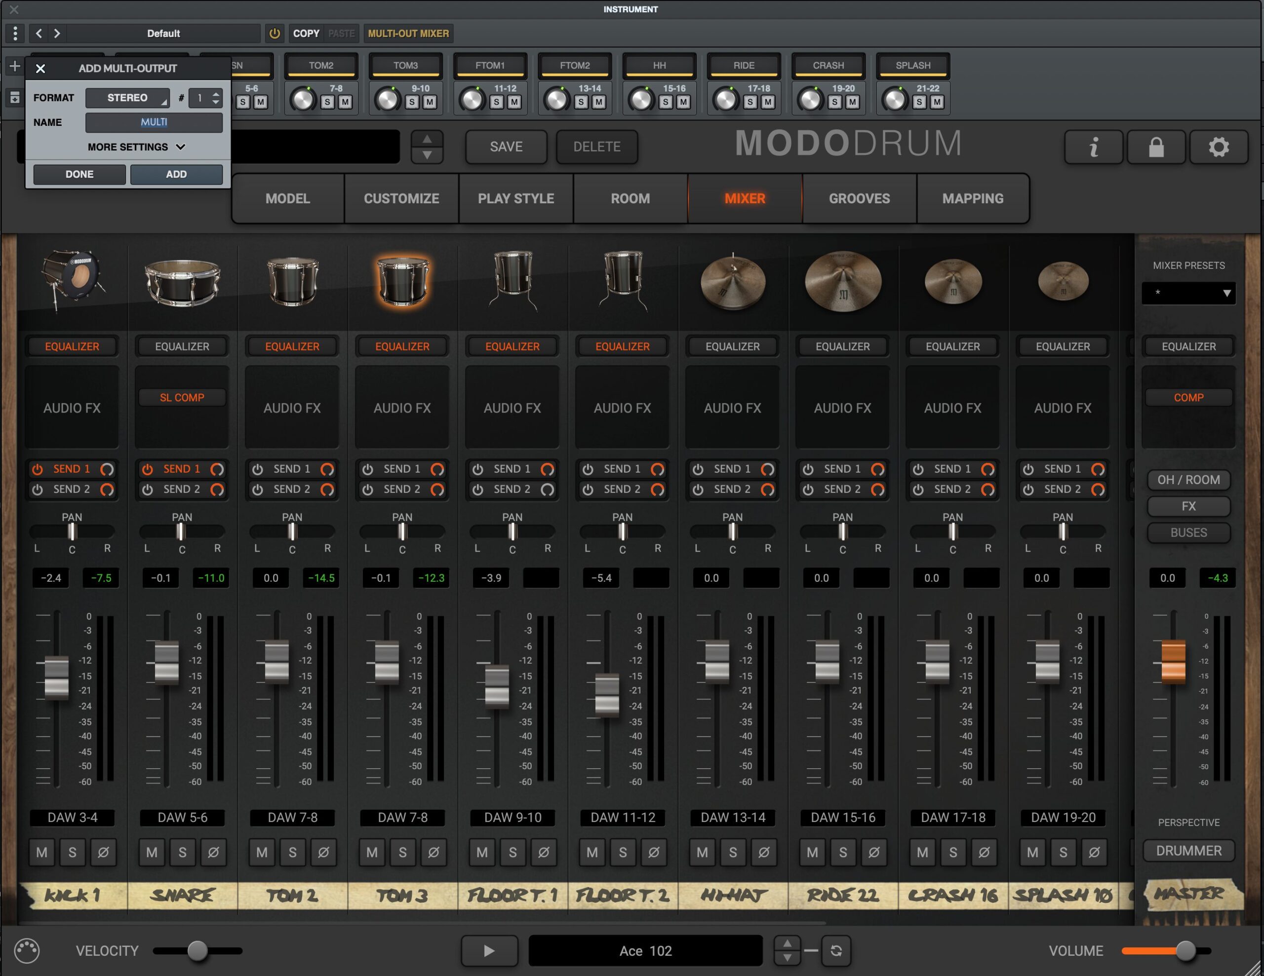Invert phase on Snare channel
This screenshot has height=976, width=1264.
[x=213, y=852]
